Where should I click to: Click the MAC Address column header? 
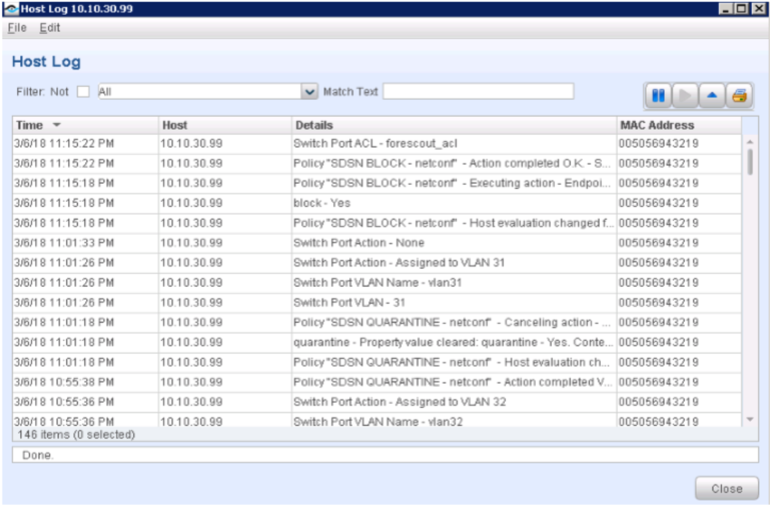point(679,125)
